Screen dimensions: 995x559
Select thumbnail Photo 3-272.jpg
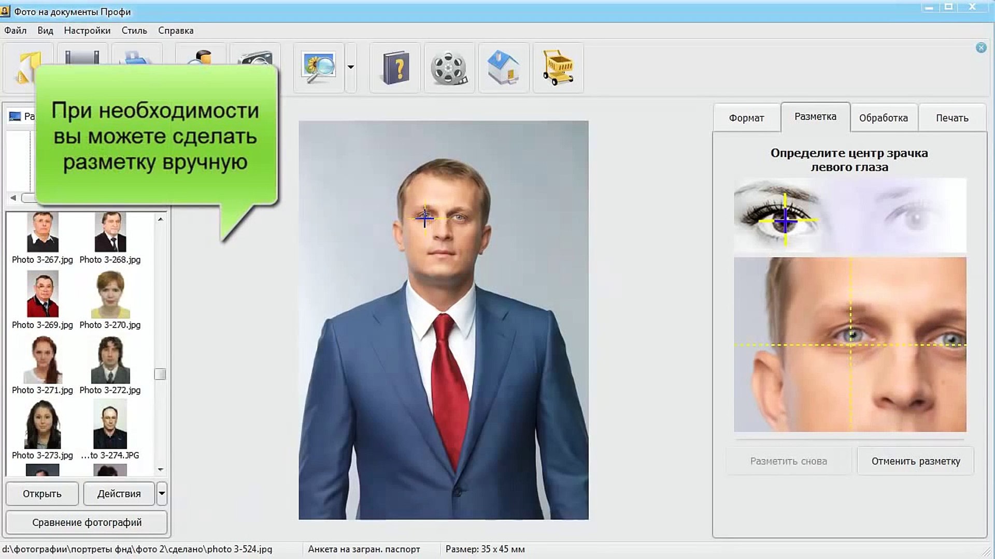[x=110, y=365]
